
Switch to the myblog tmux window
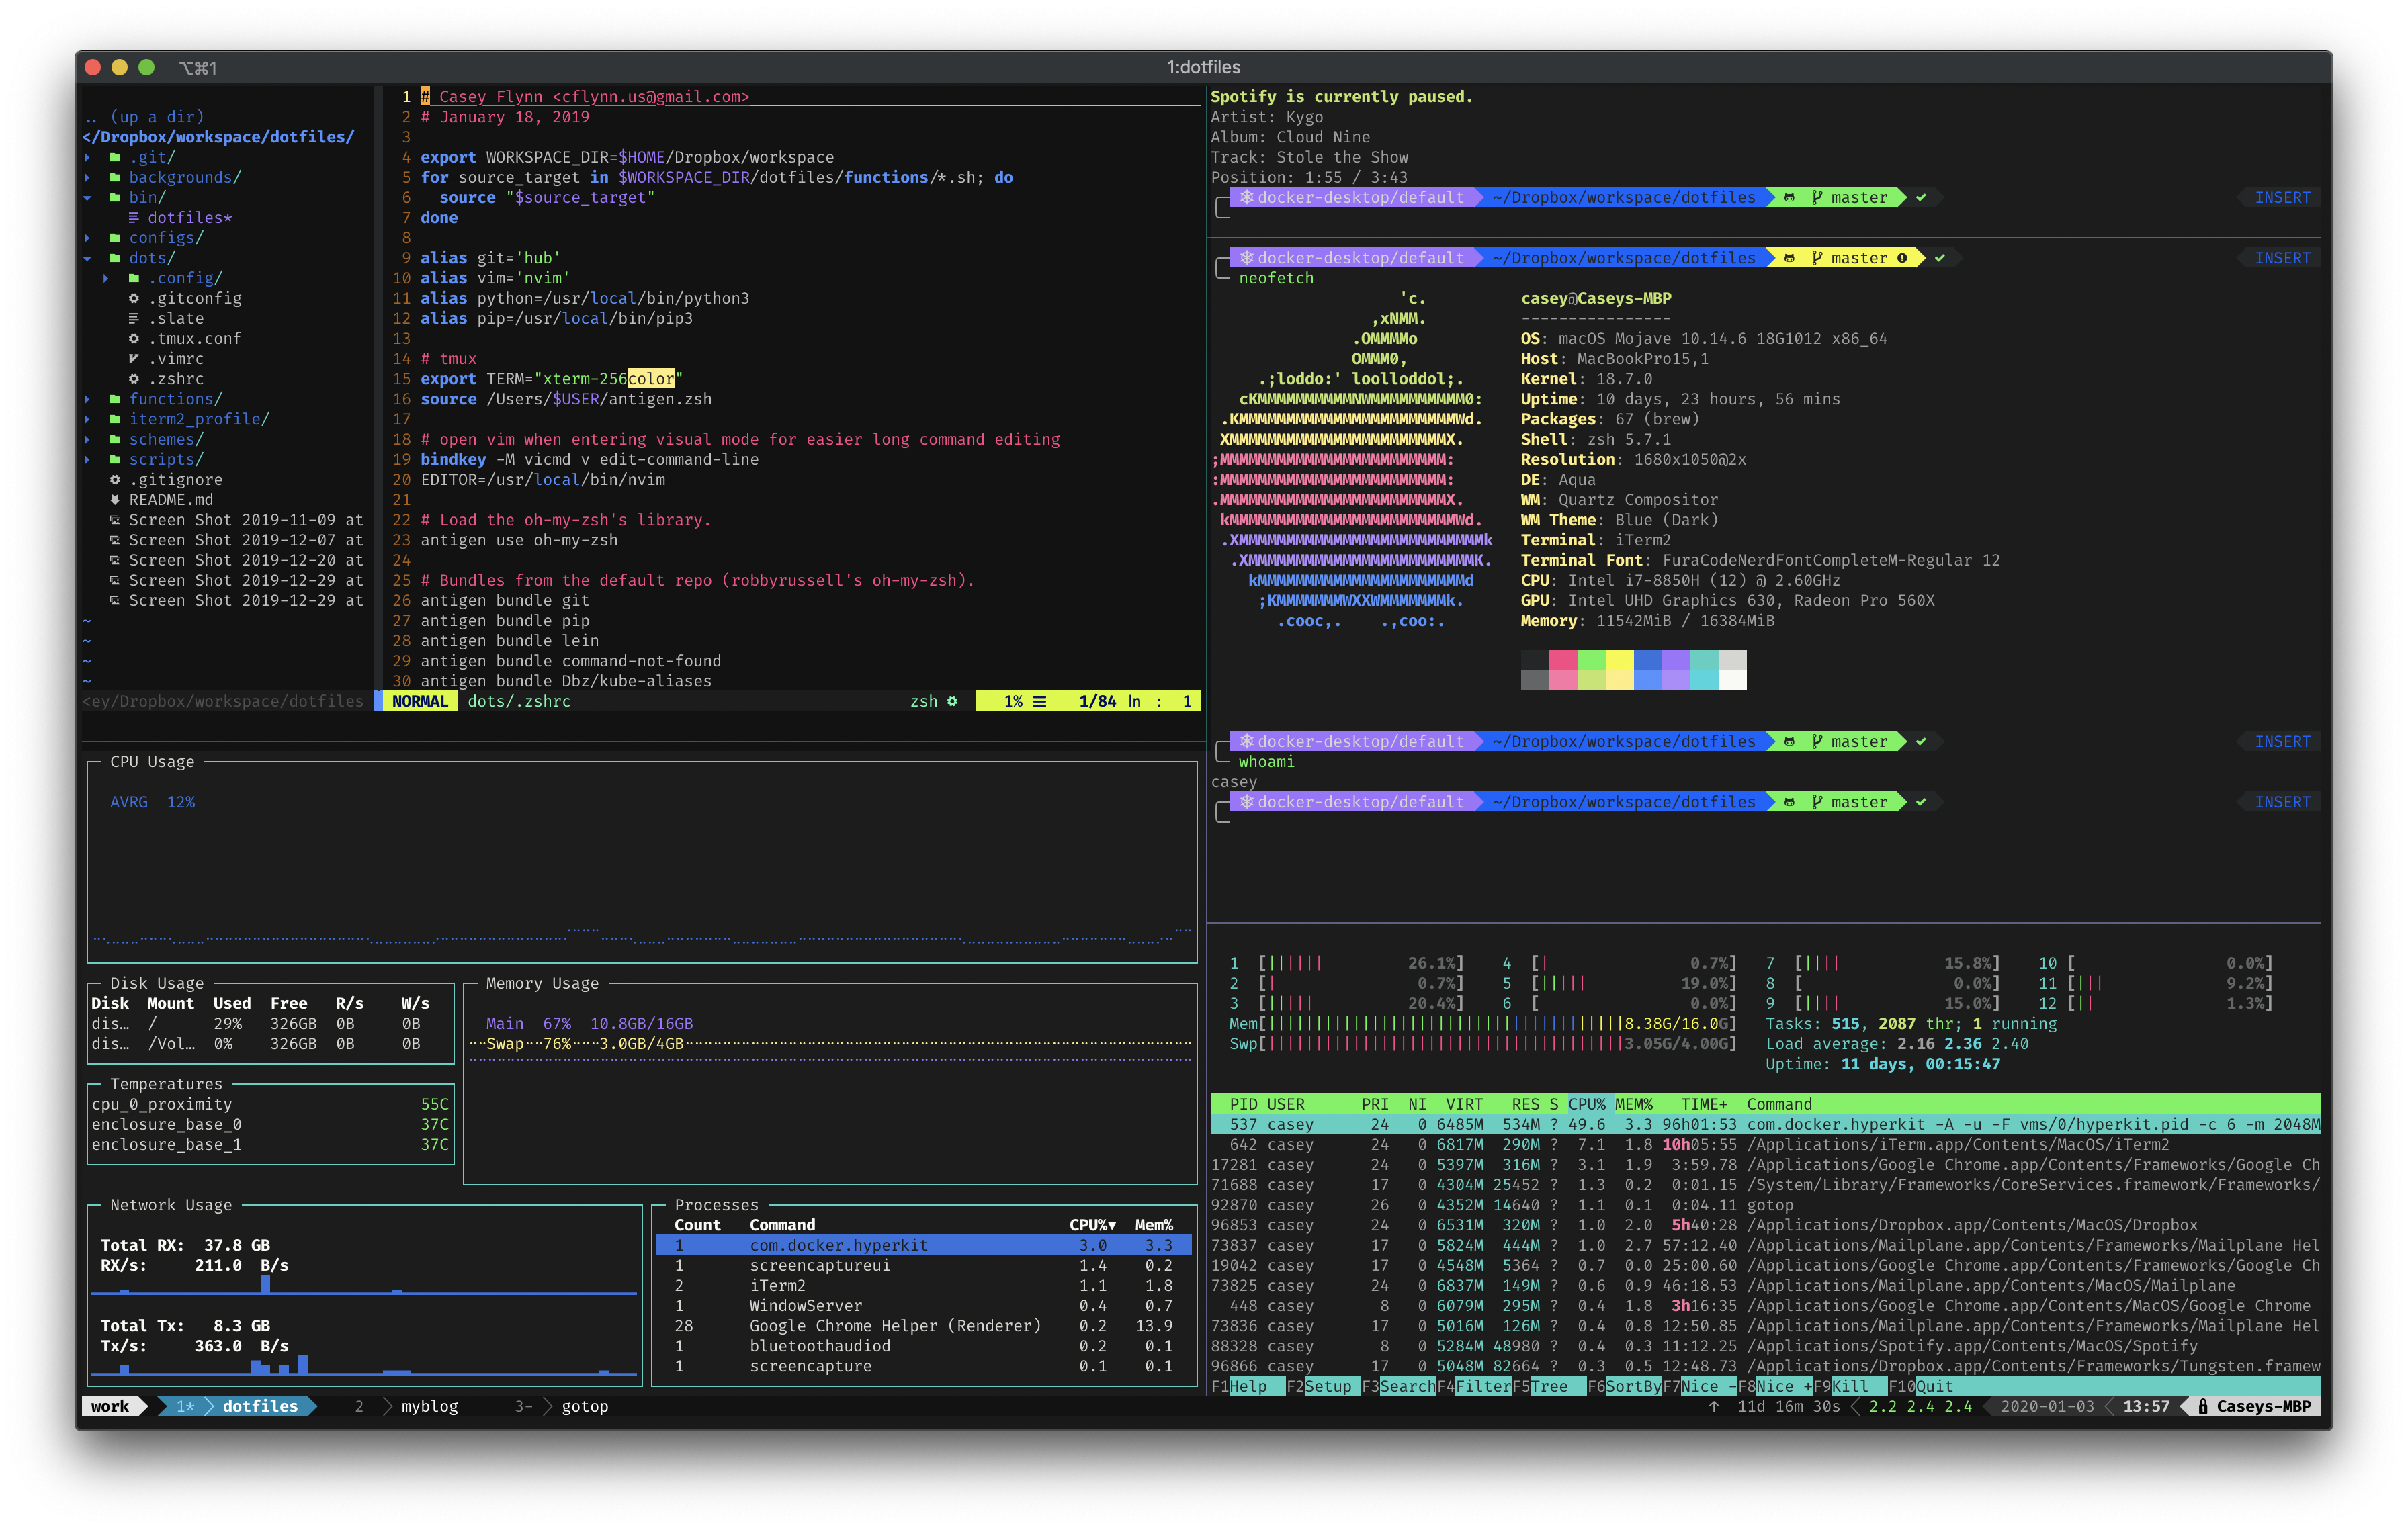coord(429,1406)
